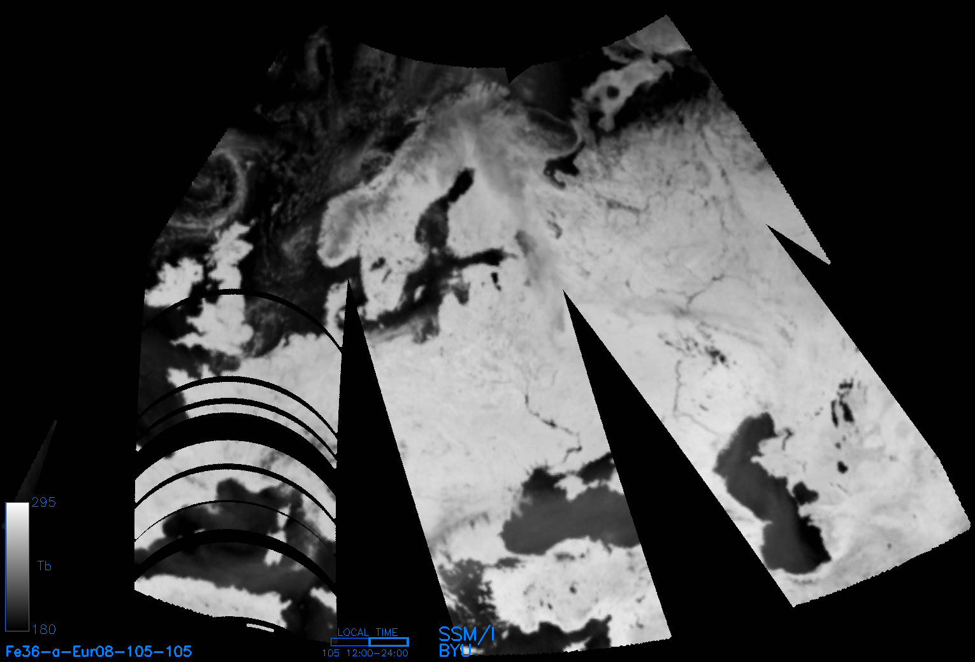The image size is (975, 662).
Task: Click the SSM/I sensor label
Action: click(466, 634)
